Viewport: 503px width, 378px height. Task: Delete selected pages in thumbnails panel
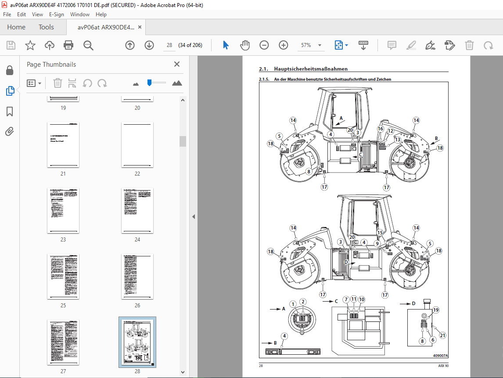click(x=57, y=83)
